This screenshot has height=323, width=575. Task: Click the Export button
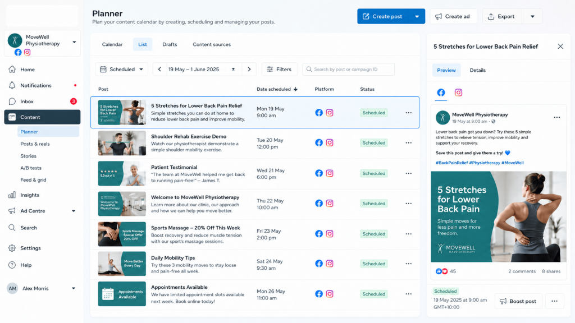point(501,16)
